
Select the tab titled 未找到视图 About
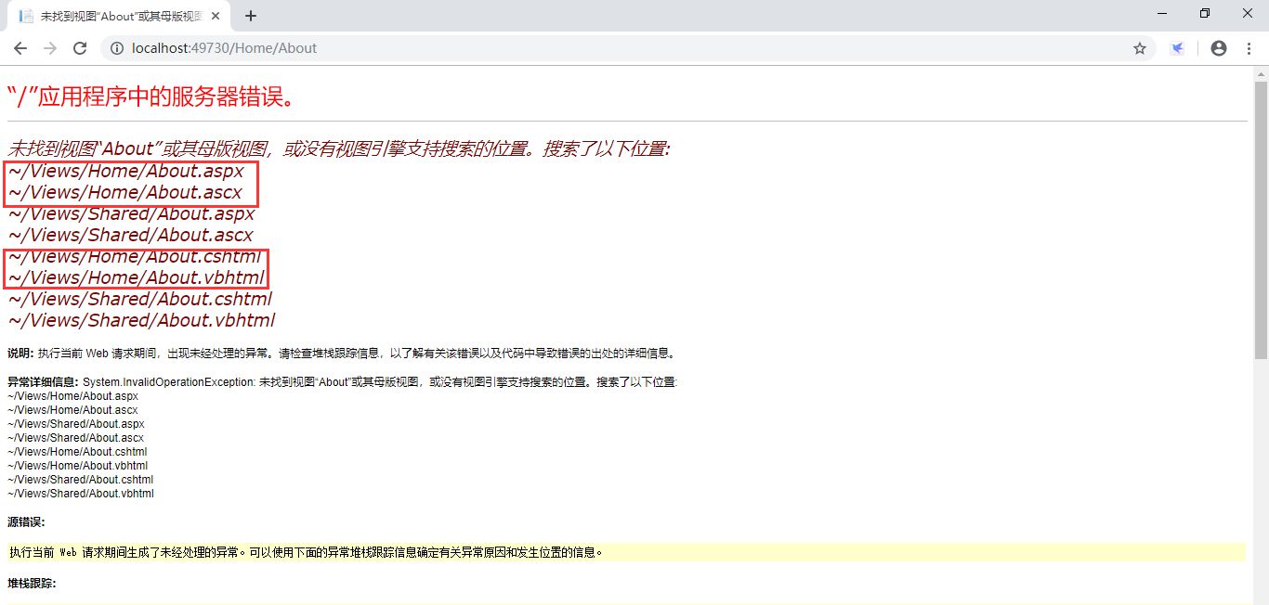coord(119,16)
